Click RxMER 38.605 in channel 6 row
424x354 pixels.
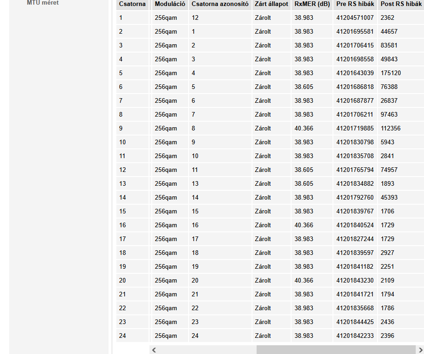pos(304,87)
